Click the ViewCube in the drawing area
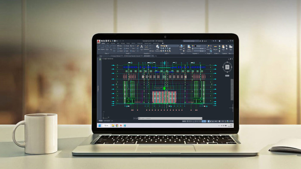Image resolution: width=301 pixels, height=169 pixels. (227, 67)
